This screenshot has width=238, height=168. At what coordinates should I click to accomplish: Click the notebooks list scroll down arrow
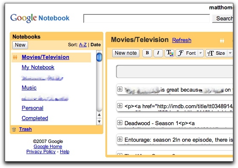coord(99,121)
